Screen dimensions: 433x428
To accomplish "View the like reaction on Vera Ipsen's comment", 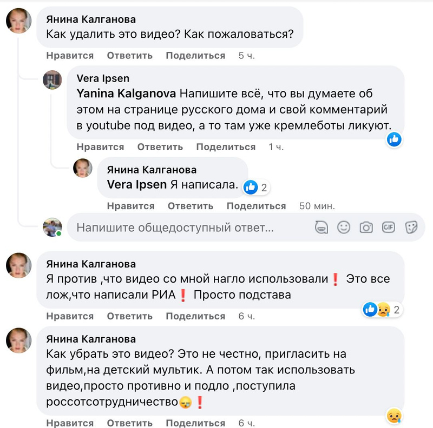I will tap(393, 139).
